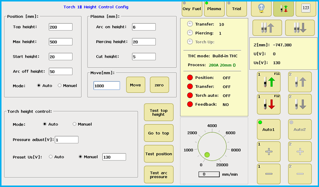Image resolution: width=319 pixels, height=187 pixels.
Task: Click the Move distance input field
Action: point(107,86)
